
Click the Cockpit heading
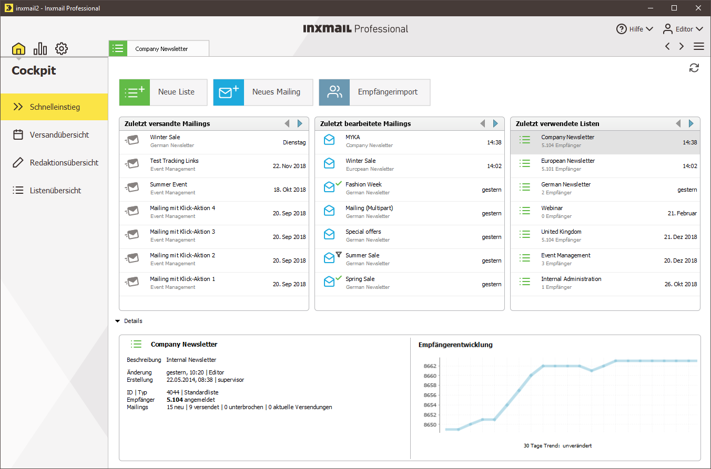pyautogui.click(x=34, y=70)
